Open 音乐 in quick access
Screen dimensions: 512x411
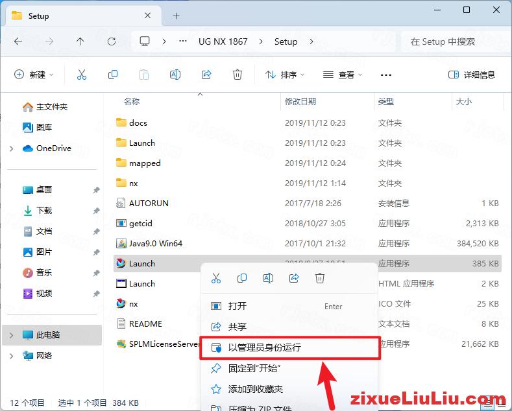[x=37, y=272]
